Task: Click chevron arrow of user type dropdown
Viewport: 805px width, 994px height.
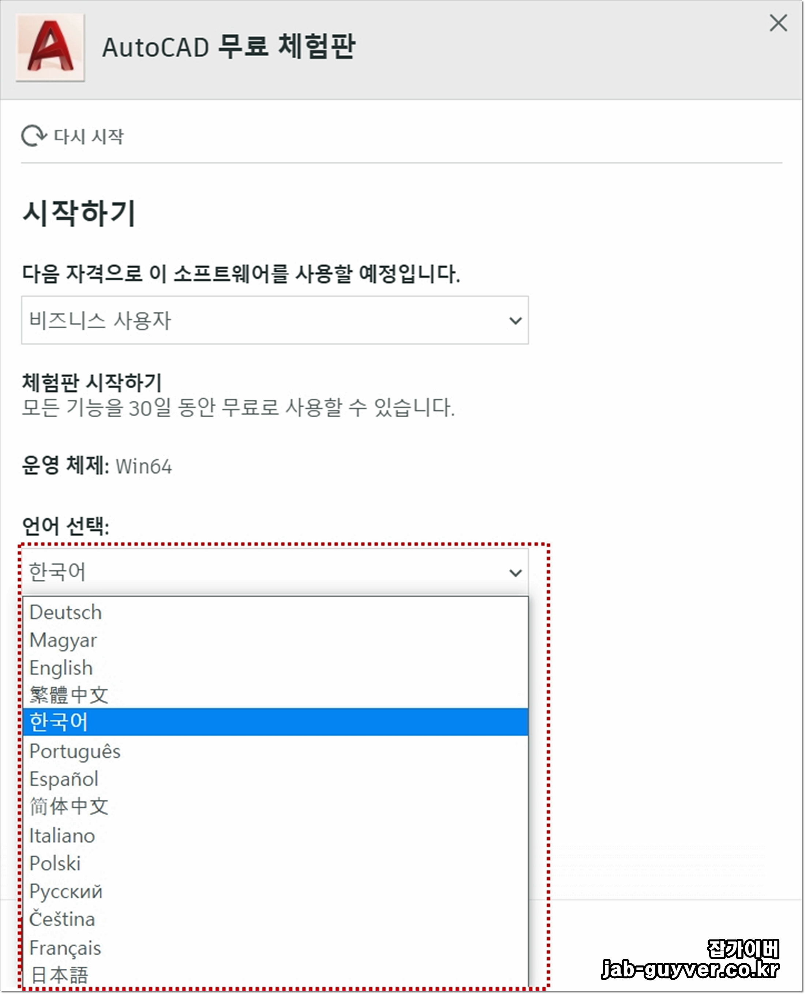Action: click(x=515, y=321)
